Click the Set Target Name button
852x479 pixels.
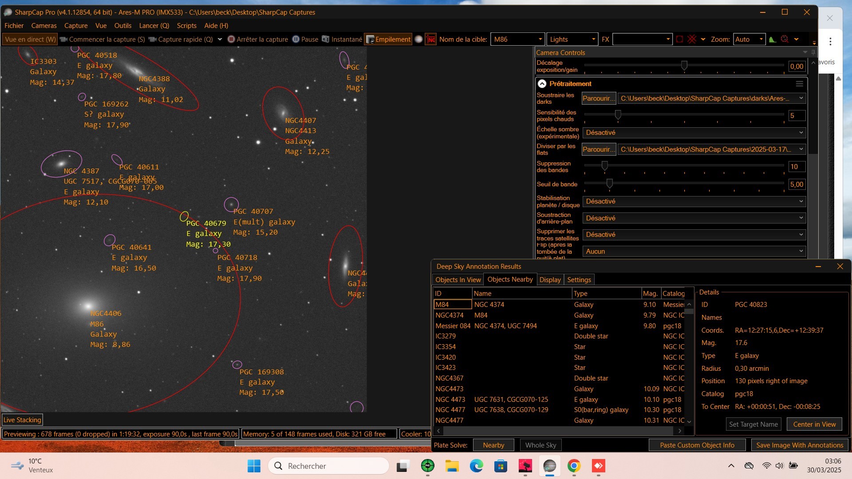[x=753, y=424]
